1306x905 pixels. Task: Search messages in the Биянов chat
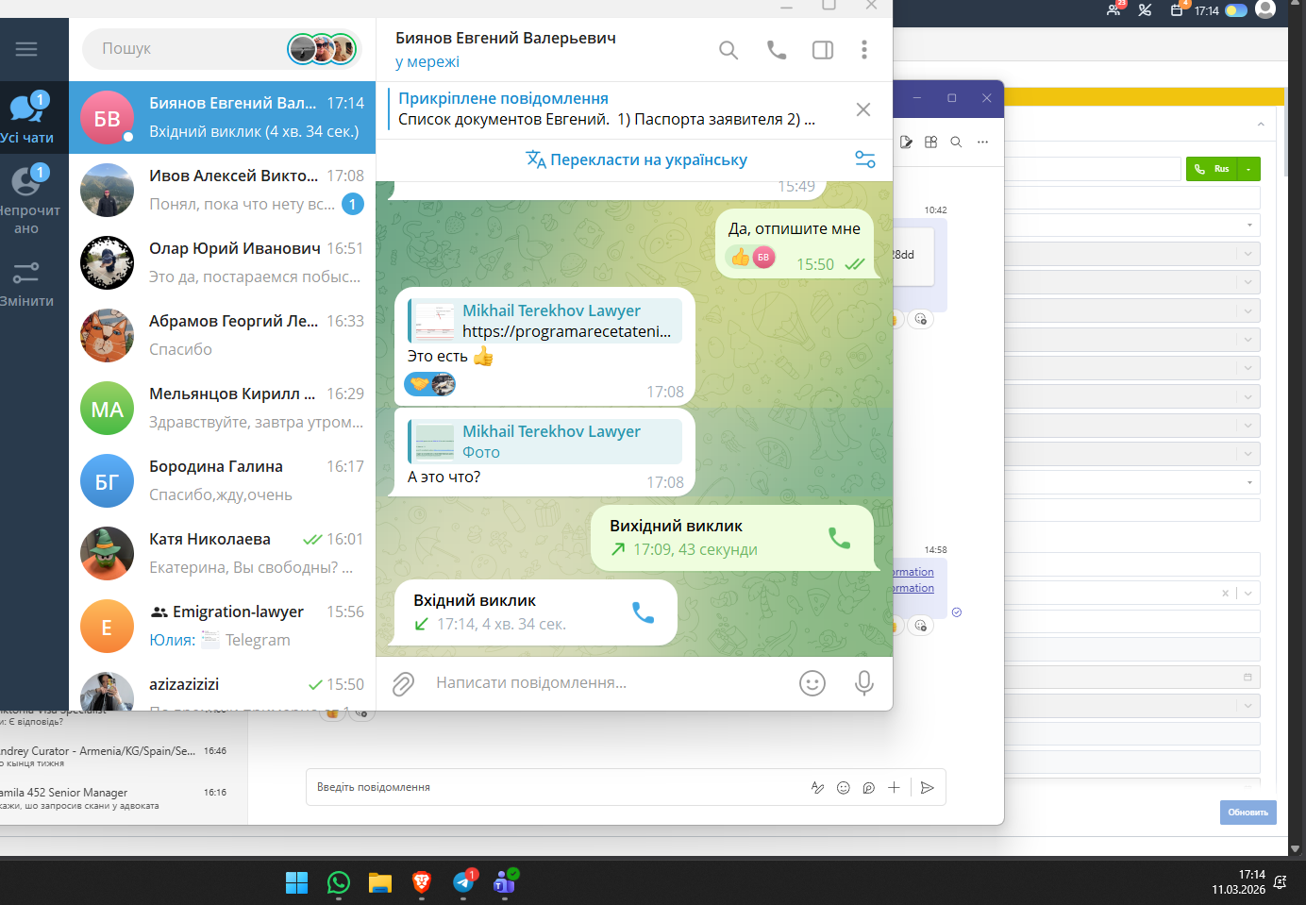click(x=728, y=50)
